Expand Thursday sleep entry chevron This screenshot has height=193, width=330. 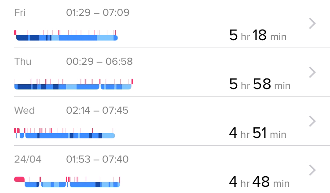coord(312,72)
